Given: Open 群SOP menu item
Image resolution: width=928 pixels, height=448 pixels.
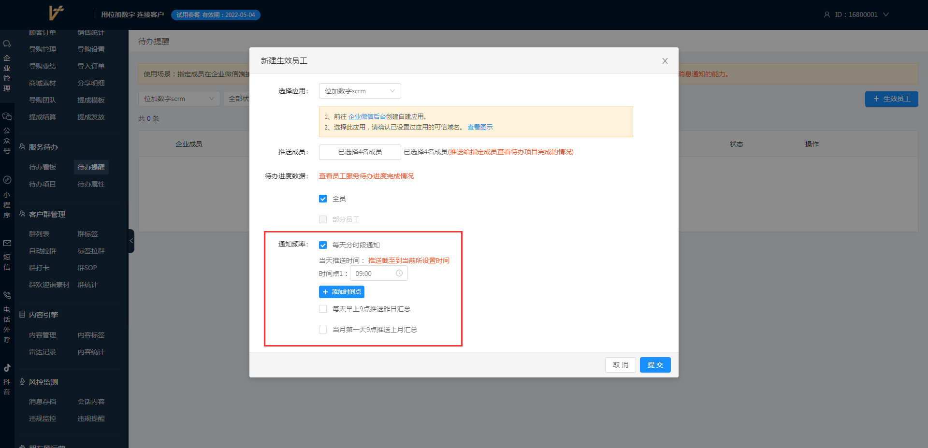Looking at the screenshot, I should pos(87,268).
